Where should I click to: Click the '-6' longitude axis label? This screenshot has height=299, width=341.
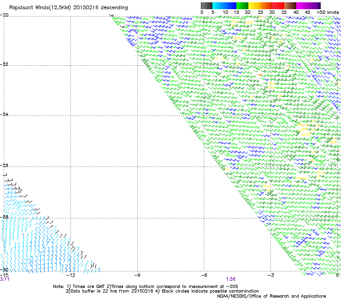pyautogui.click(x=204, y=275)
